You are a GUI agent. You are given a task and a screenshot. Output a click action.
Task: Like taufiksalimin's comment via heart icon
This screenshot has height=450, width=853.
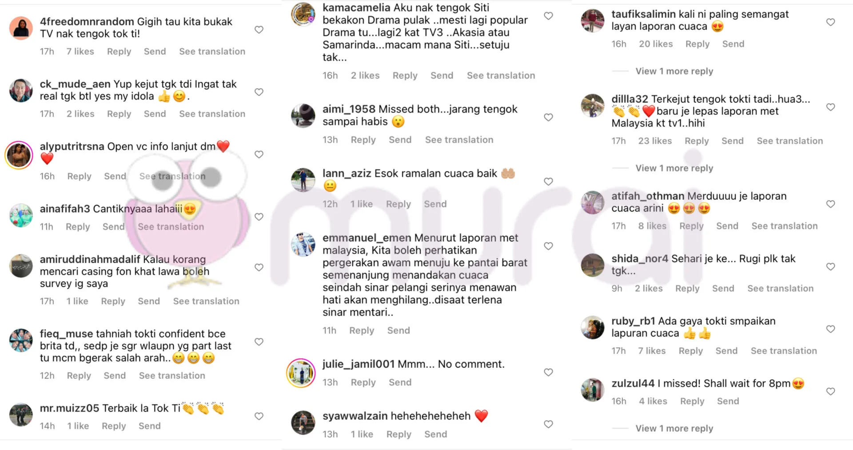coord(831,22)
